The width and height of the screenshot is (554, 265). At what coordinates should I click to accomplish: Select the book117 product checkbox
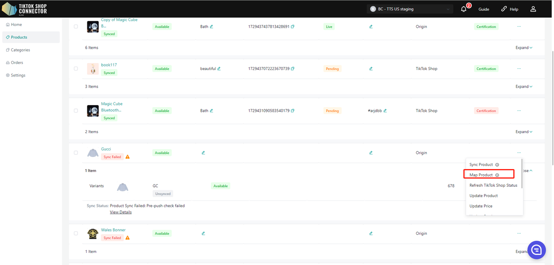pos(76,69)
